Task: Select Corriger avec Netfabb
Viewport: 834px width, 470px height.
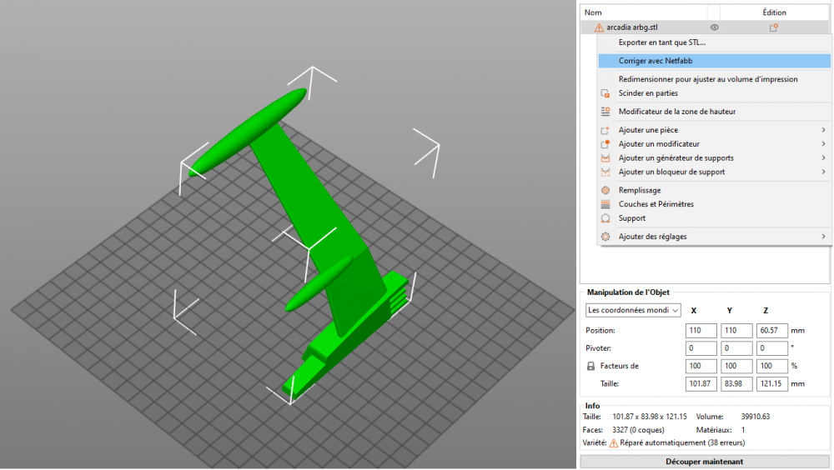Action: [715, 61]
